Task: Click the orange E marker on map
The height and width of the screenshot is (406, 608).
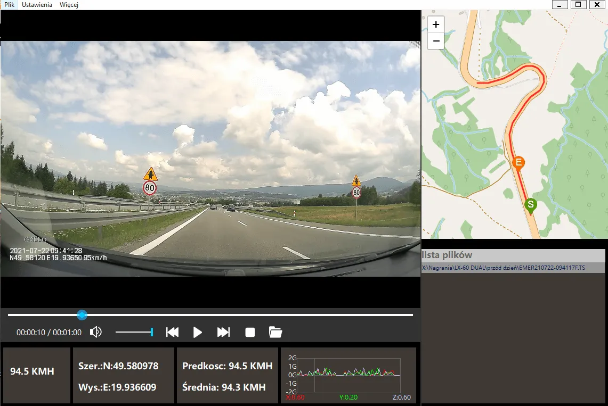Action: (517, 162)
